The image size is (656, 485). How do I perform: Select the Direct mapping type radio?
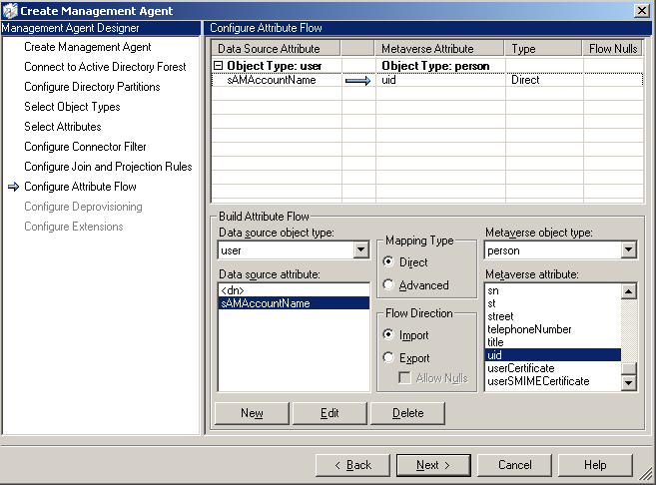tap(388, 261)
